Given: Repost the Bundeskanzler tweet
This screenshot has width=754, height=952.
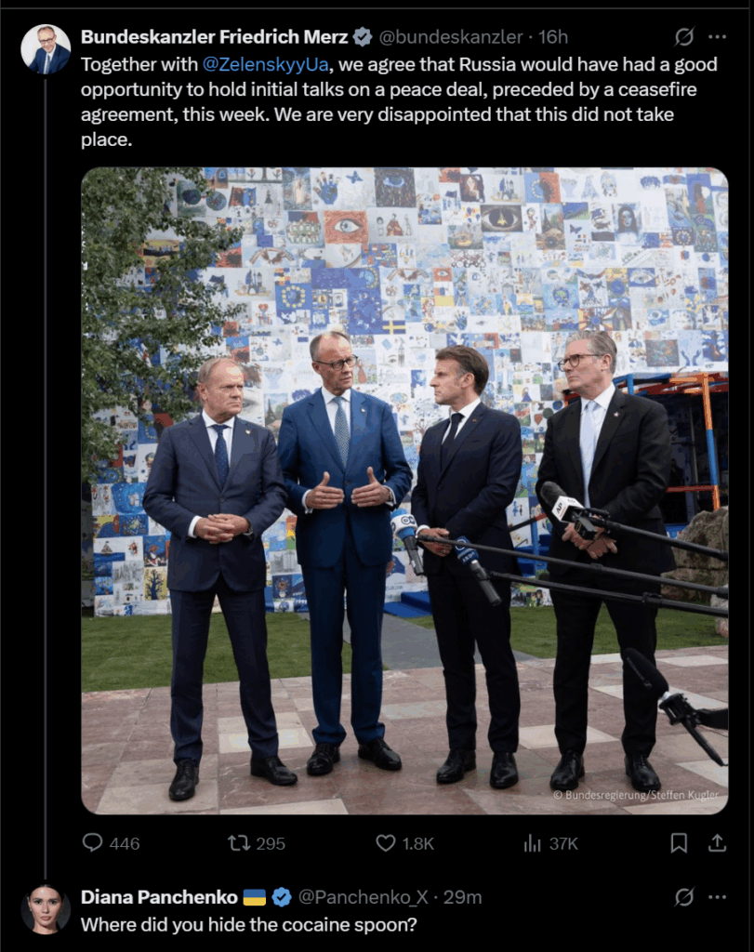Looking at the screenshot, I should (257, 842).
